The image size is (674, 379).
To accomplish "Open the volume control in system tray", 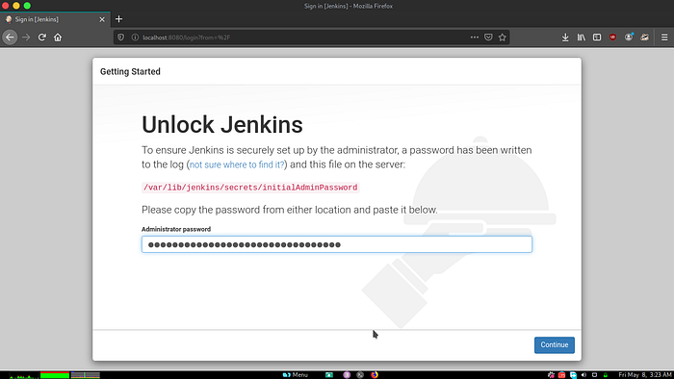I will [583, 375].
